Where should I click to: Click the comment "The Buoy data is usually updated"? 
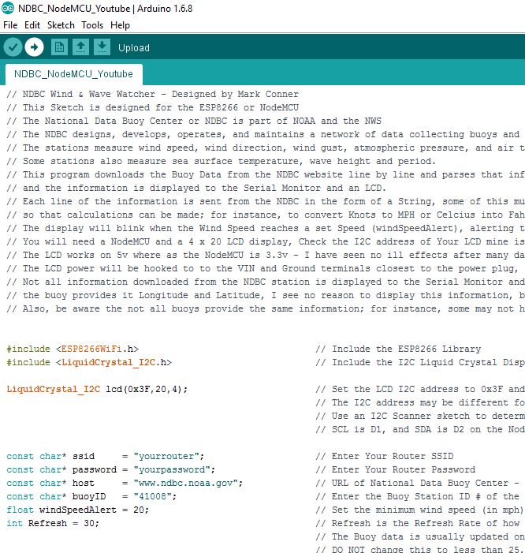(x=420, y=536)
